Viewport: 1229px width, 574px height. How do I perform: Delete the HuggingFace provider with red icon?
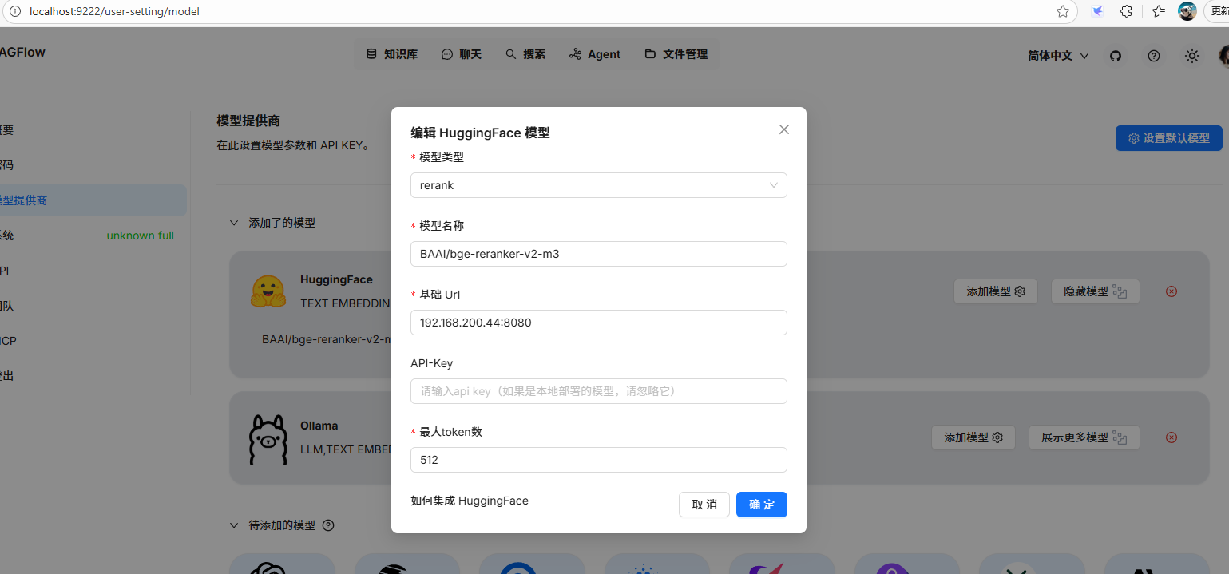tap(1172, 291)
